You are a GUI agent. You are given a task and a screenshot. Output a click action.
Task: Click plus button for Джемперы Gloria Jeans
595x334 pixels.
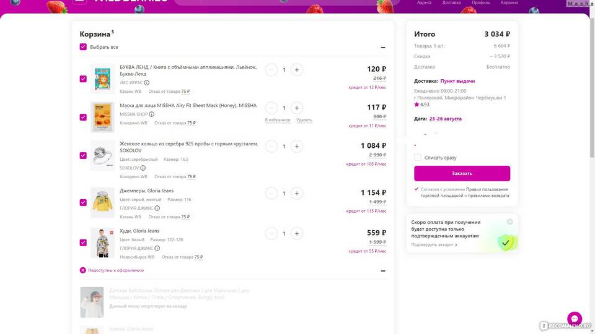(297, 194)
